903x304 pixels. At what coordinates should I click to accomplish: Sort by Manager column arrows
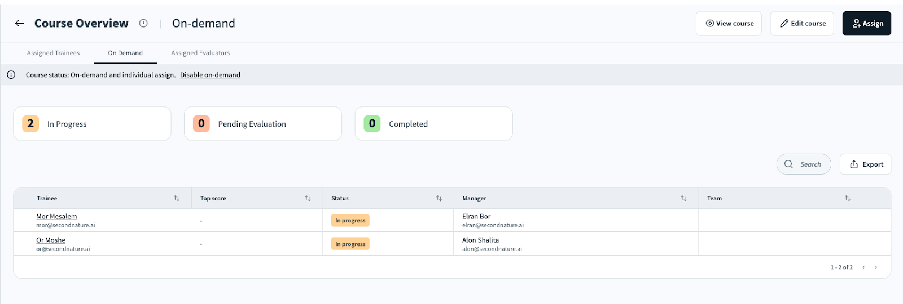tap(683, 198)
